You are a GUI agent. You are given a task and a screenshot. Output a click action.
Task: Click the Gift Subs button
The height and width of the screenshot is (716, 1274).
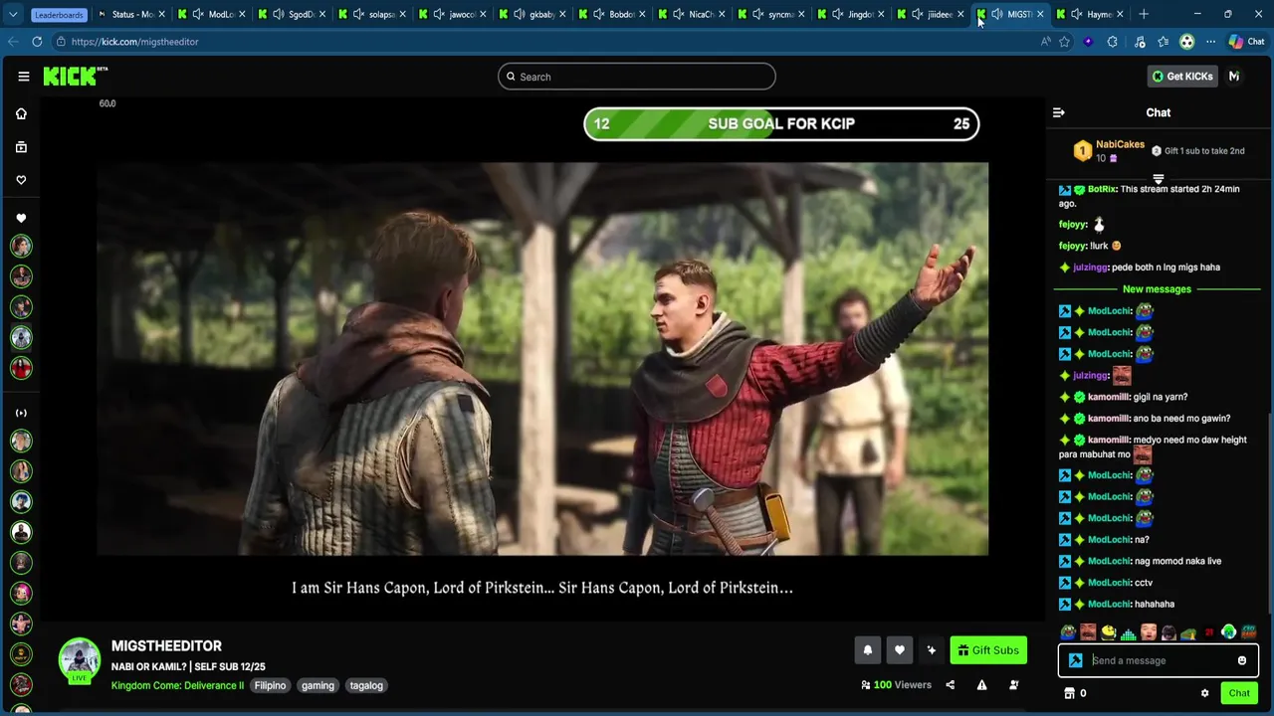988,650
